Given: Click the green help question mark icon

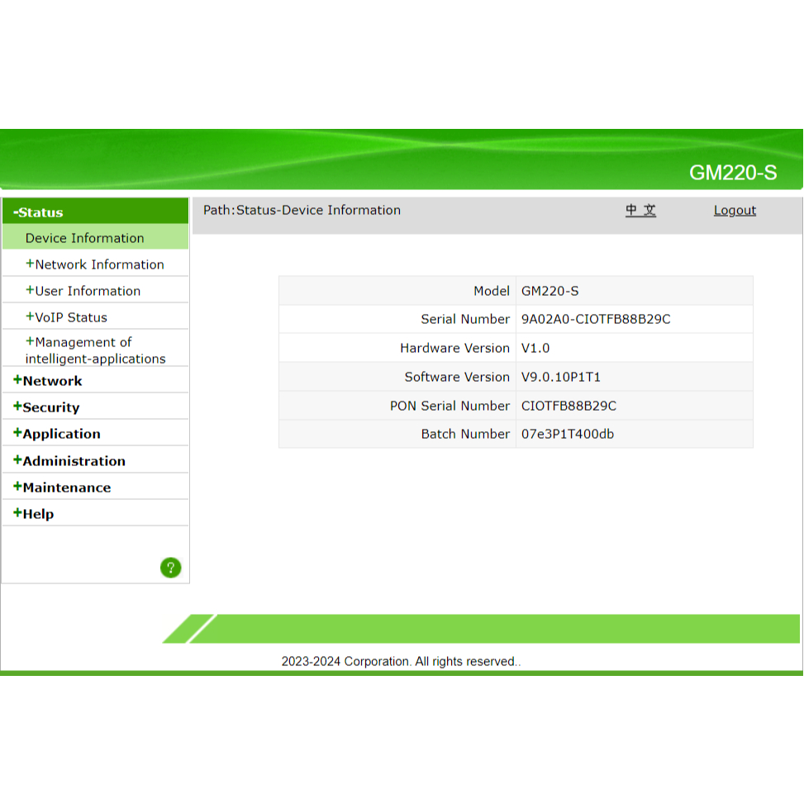Looking at the screenshot, I should (170, 568).
